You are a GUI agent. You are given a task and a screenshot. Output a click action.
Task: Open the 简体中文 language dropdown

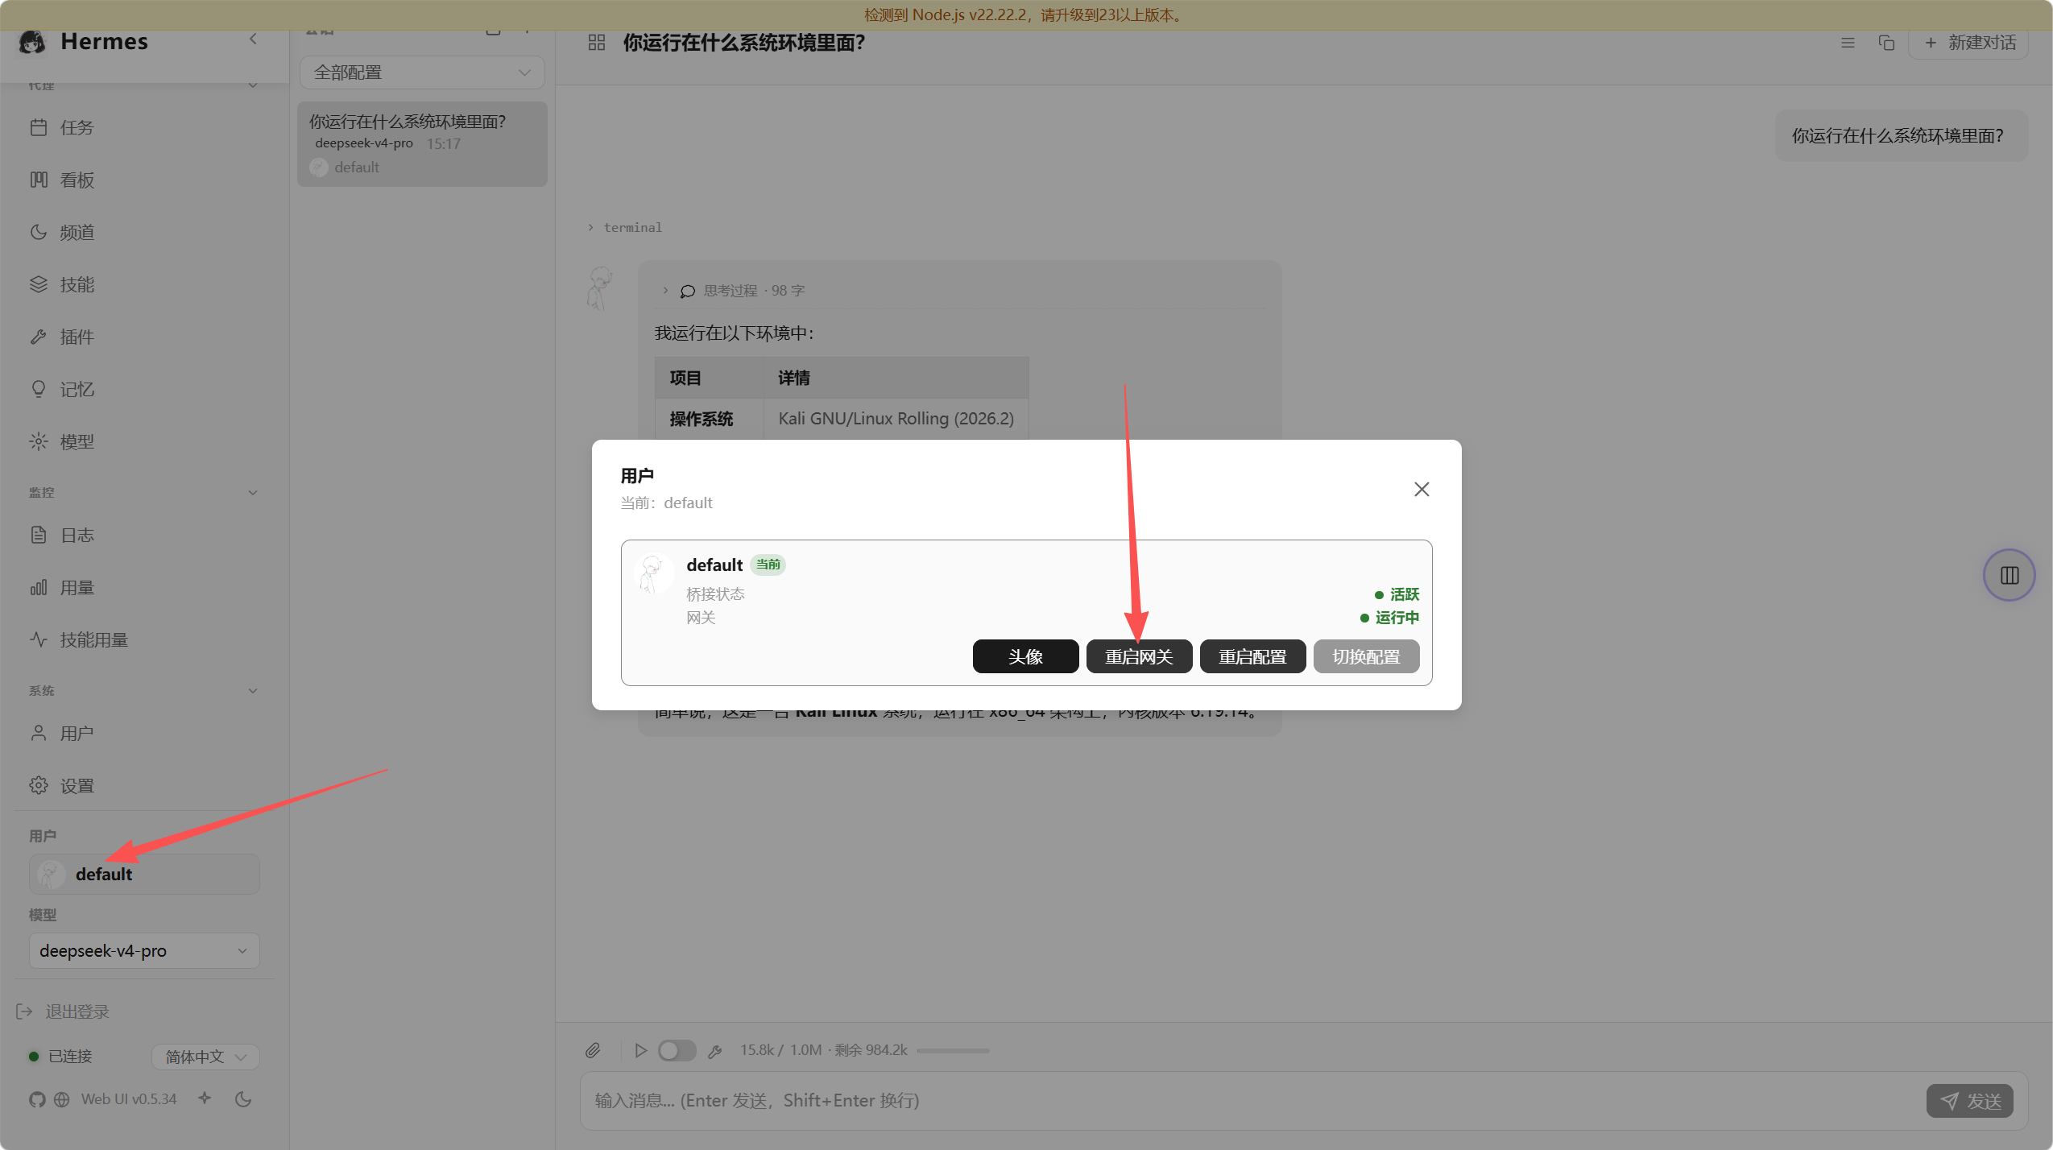point(205,1057)
